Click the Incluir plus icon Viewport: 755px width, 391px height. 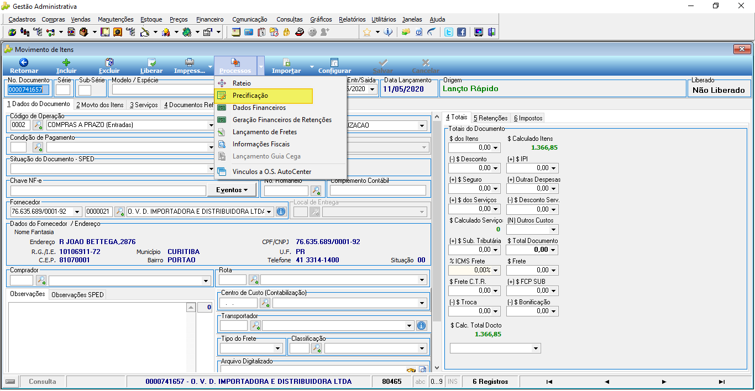[66, 62]
